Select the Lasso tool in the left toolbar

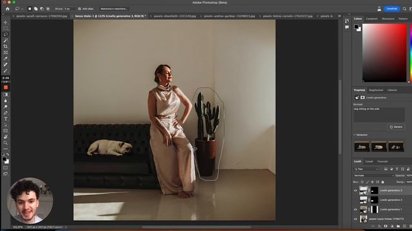(6, 34)
